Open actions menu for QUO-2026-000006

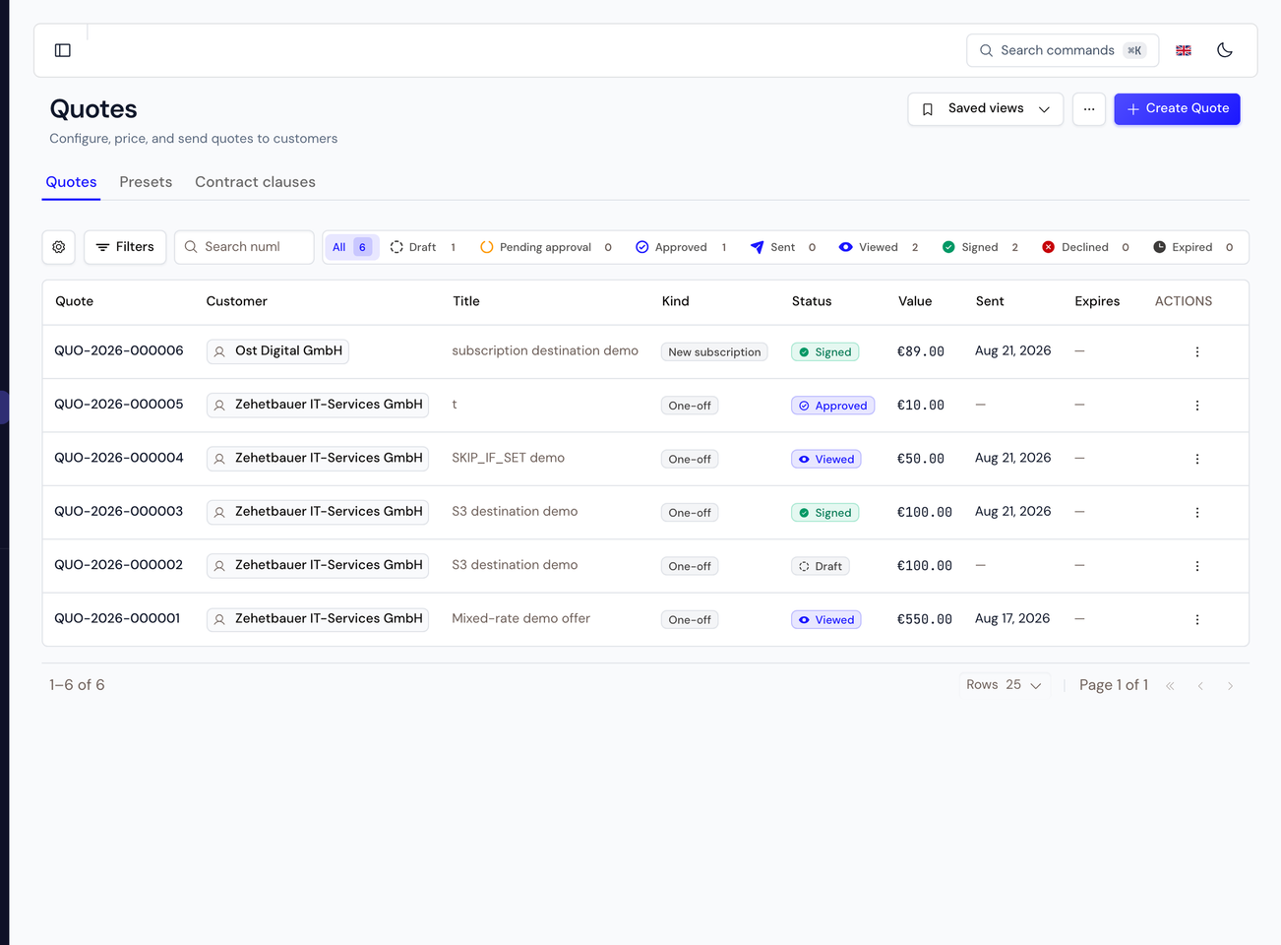(1197, 352)
